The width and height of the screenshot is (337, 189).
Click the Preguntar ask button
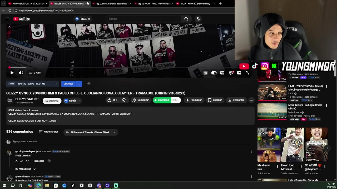click(194, 100)
